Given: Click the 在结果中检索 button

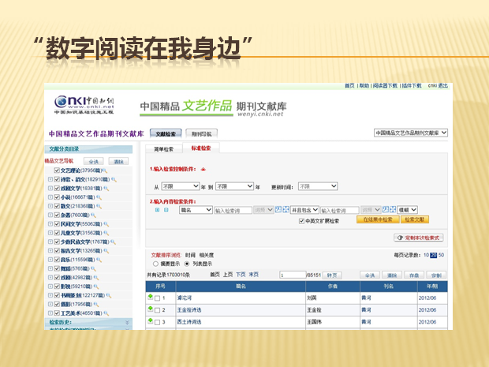Looking at the screenshot, I should tap(375, 220).
